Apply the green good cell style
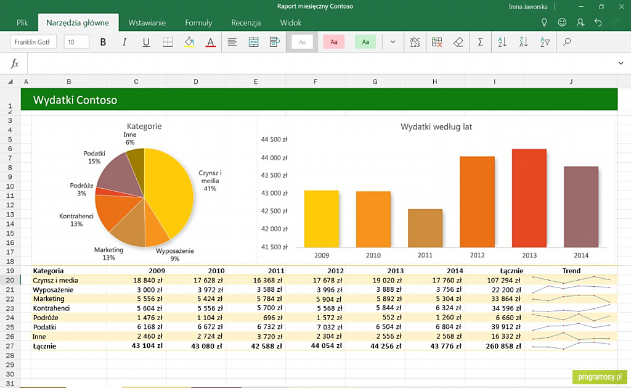 (365, 42)
